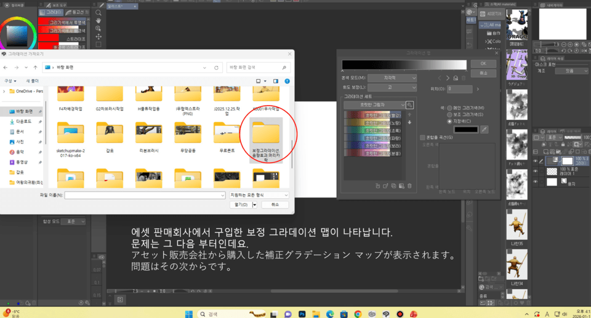Viewport: 591px width, 318px height.
Task: Select 사진 in the file dialog sidebar
Action: [x=20, y=142]
